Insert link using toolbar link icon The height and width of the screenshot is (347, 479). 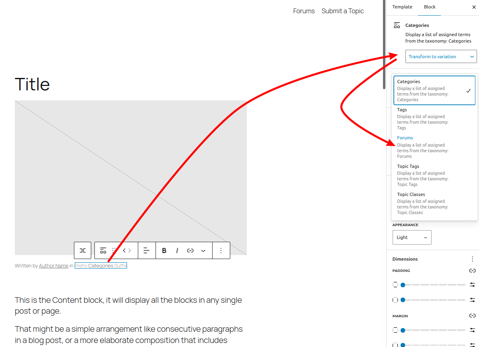click(190, 251)
